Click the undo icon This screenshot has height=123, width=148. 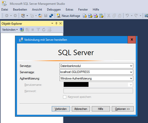(x=127, y=16)
